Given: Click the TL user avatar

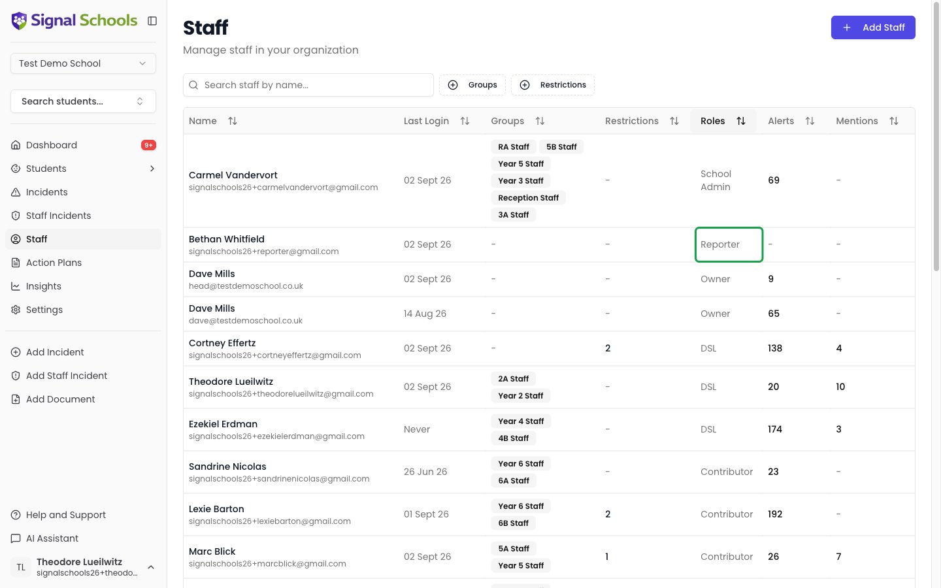Looking at the screenshot, I should [21, 567].
